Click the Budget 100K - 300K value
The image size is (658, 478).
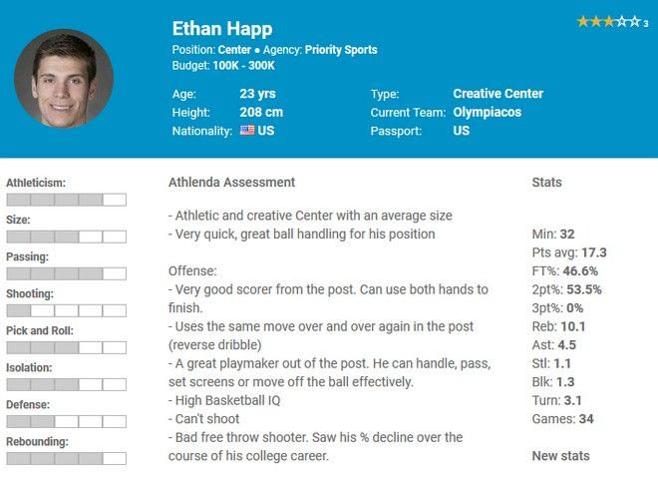point(242,65)
